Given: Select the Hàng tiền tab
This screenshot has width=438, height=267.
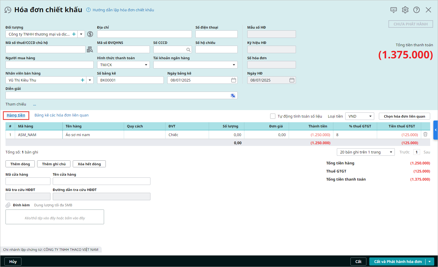Looking at the screenshot, I should [x=16, y=115].
